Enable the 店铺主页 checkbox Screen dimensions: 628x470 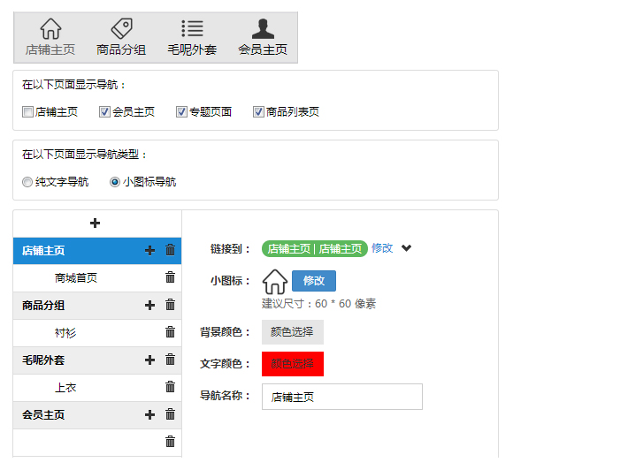point(28,112)
